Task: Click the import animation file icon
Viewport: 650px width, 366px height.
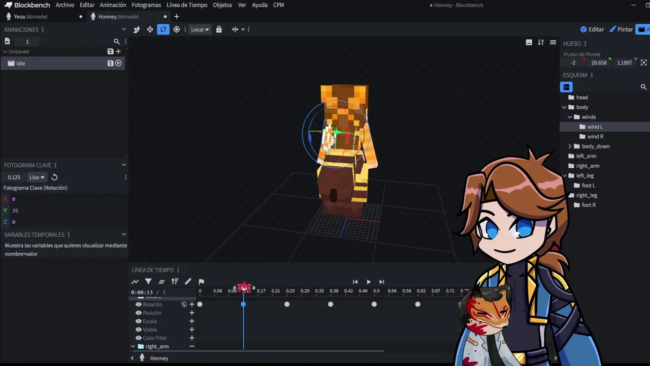Action: click(x=7, y=41)
